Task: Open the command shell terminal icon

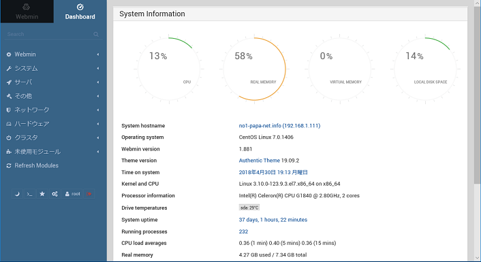Action: [x=29, y=194]
